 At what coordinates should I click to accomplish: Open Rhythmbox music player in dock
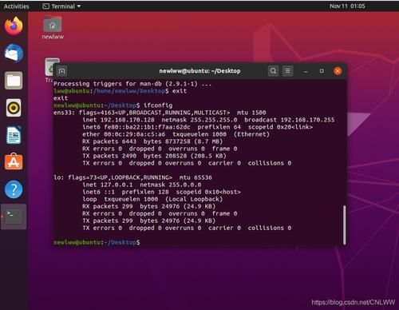pos(14,108)
